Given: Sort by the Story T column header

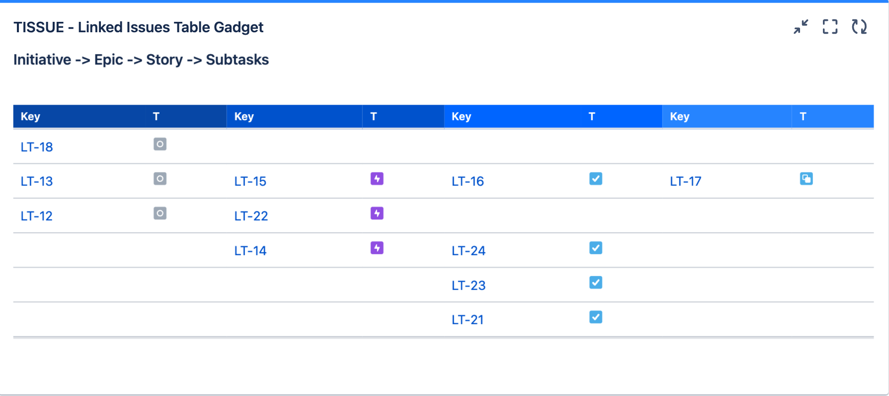Looking at the screenshot, I should 592,117.
